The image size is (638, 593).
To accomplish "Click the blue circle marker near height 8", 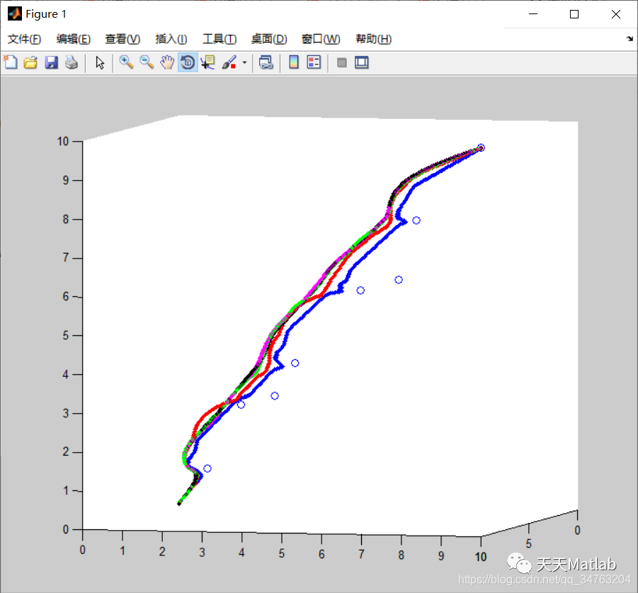I will [x=416, y=220].
